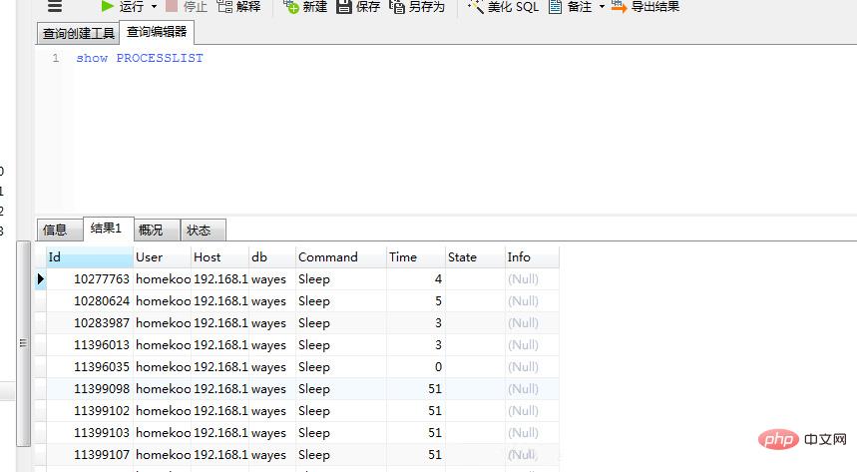Click the Time column header
This screenshot has height=472, width=857.
click(415, 257)
